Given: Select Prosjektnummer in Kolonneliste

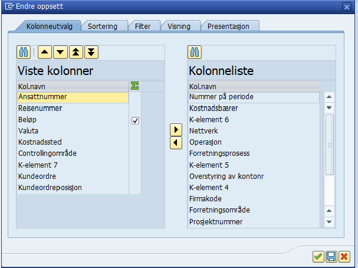Looking at the screenshot, I should (254, 221).
